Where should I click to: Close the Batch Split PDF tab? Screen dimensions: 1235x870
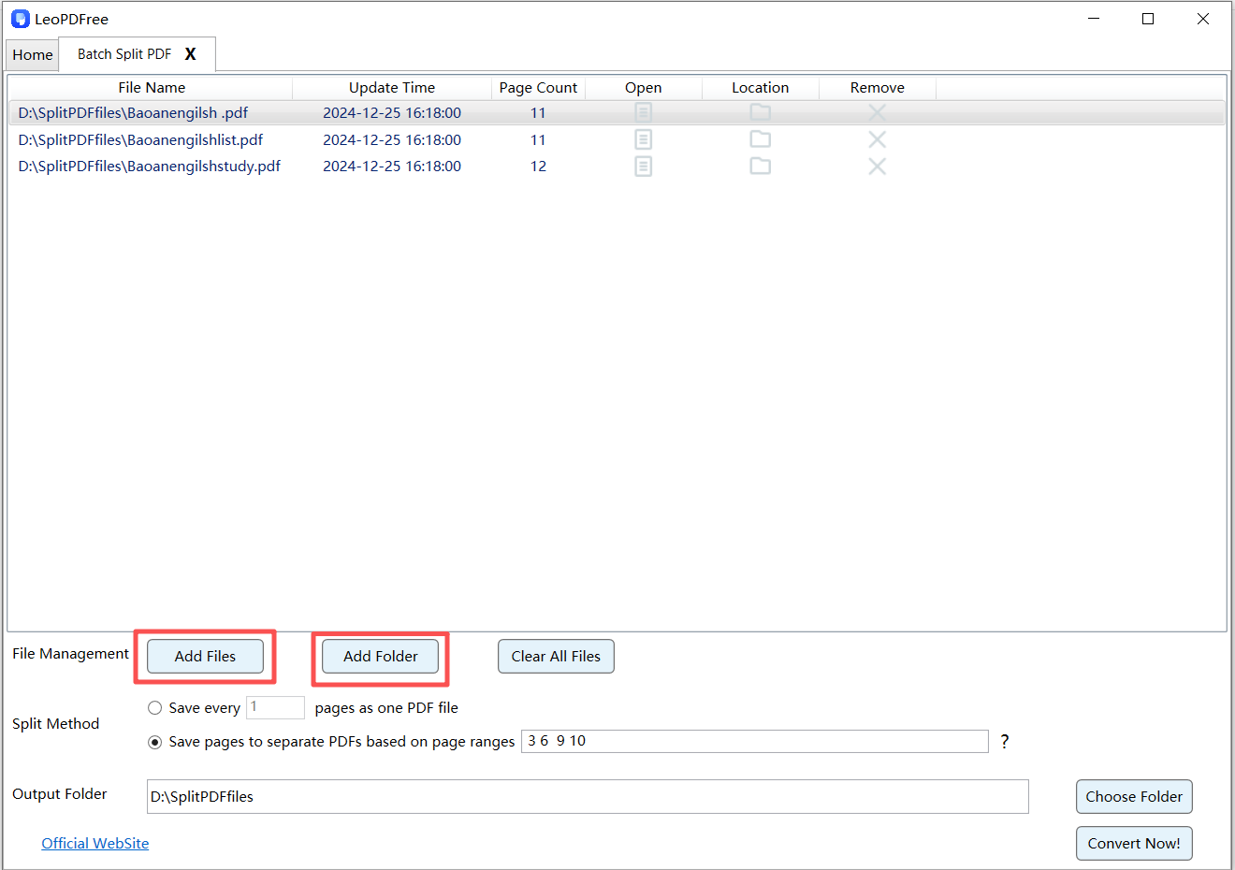[x=190, y=54]
